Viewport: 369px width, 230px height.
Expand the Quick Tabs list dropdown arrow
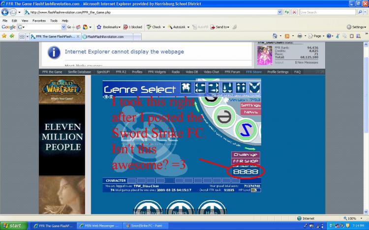tap(27, 37)
